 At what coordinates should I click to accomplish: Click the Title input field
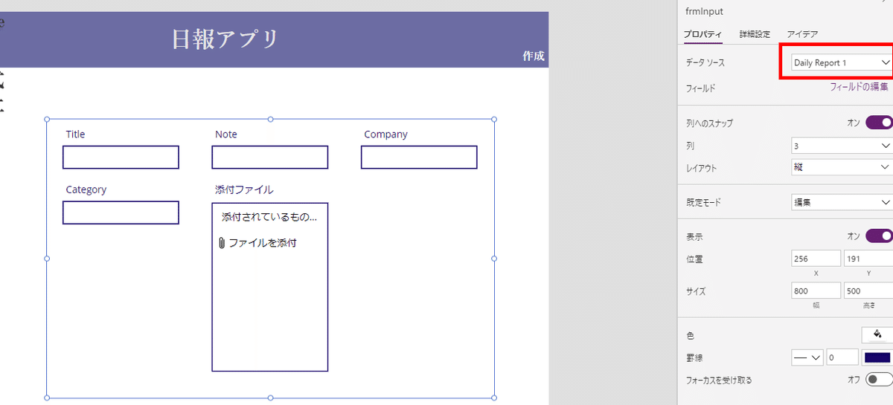point(121,158)
